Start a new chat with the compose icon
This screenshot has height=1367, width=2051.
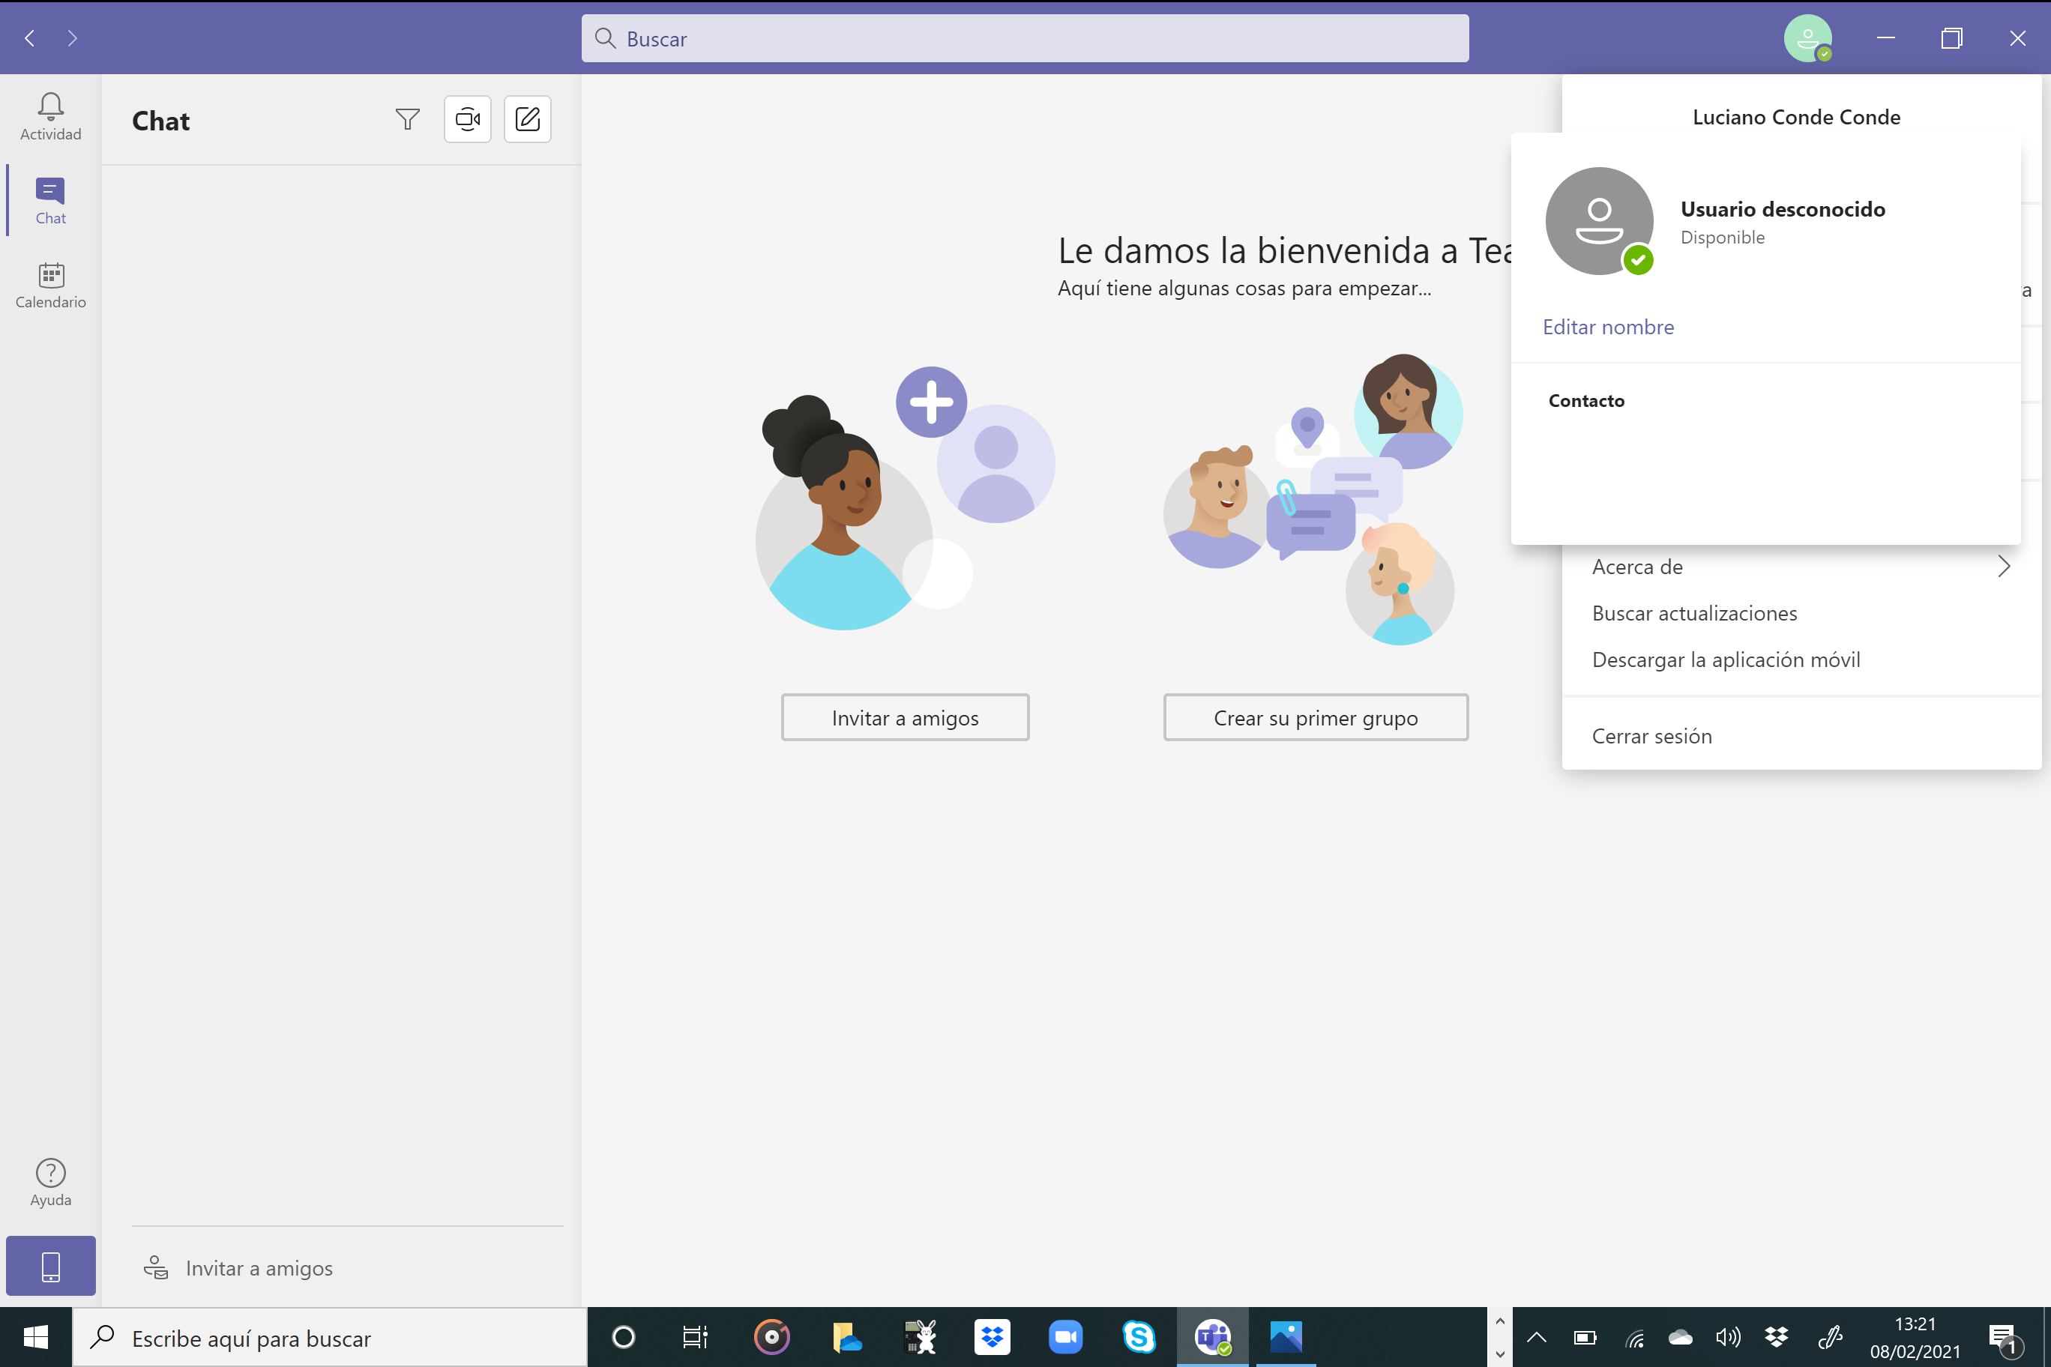[527, 119]
